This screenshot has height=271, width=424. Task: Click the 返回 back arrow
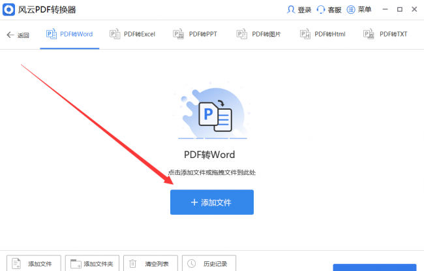click(x=10, y=35)
